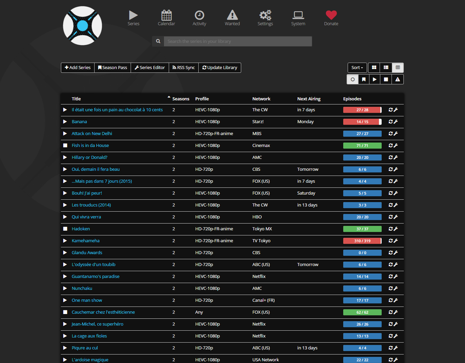Refresh the Nunchaku series
Screen dimensions: 465x363
[x=391, y=288]
